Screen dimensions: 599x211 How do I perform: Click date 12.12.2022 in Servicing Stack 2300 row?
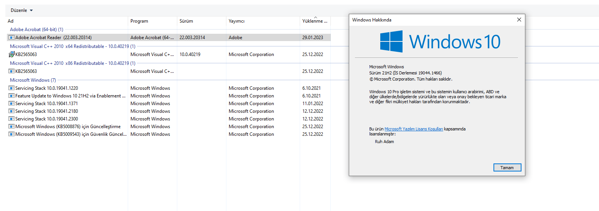click(313, 119)
